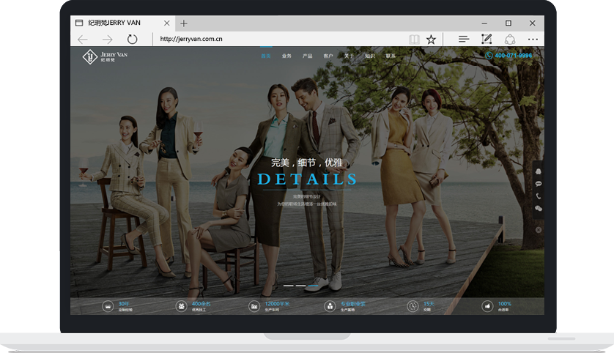Click the browser refresh button
614x353 pixels.
click(132, 40)
